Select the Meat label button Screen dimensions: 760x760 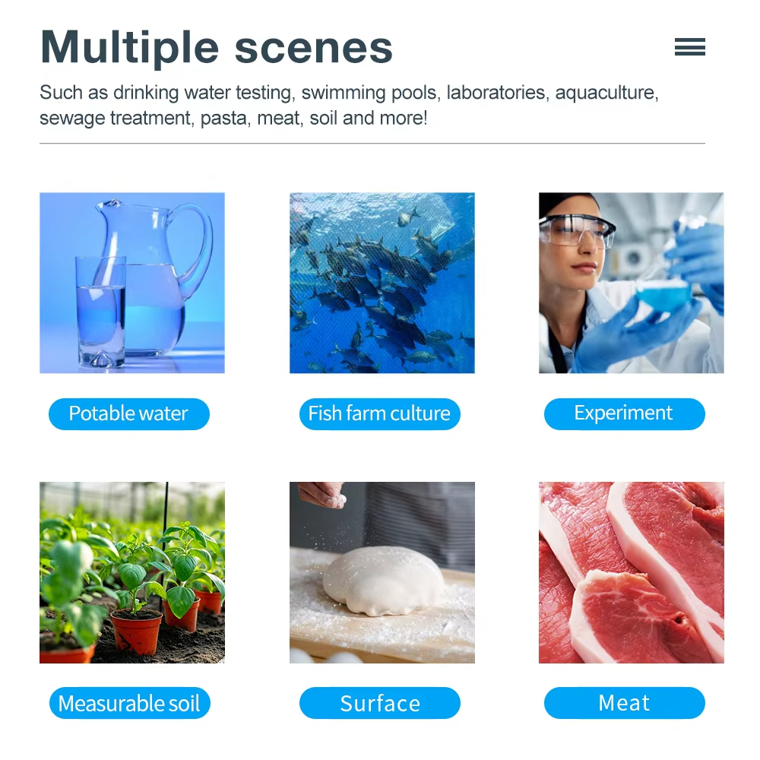tap(624, 703)
